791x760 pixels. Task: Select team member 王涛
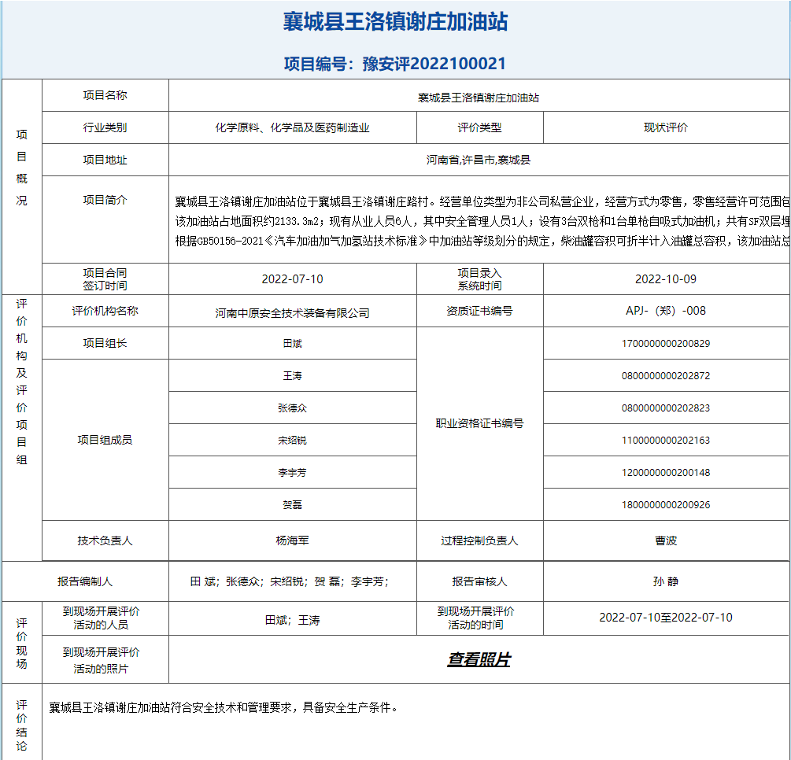(293, 376)
